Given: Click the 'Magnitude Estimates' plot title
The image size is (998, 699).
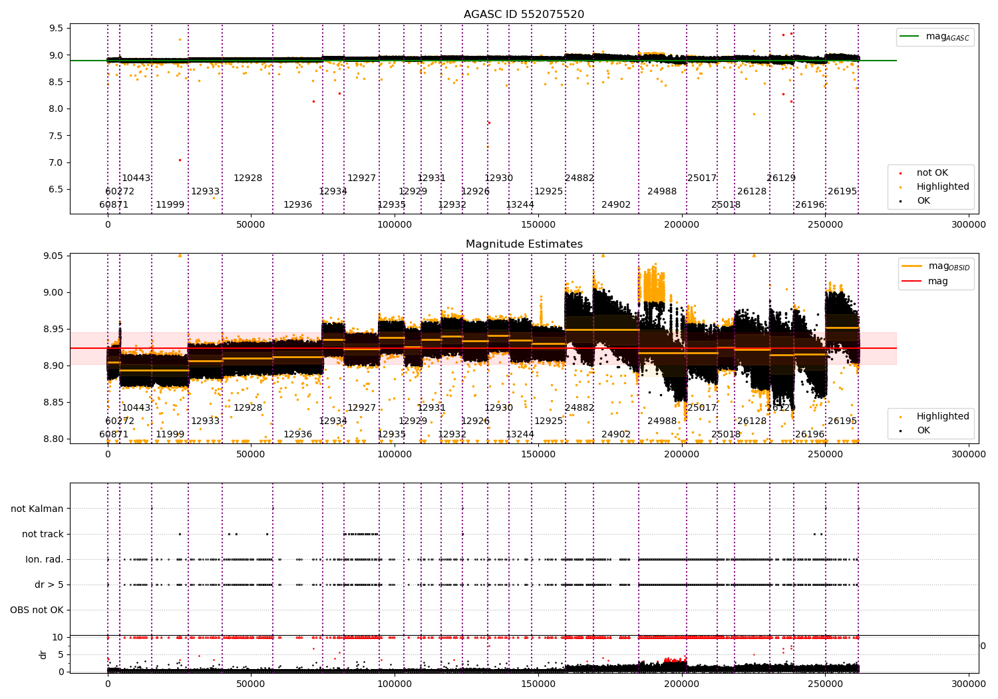Looking at the screenshot, I should click(x=524, y=244).
